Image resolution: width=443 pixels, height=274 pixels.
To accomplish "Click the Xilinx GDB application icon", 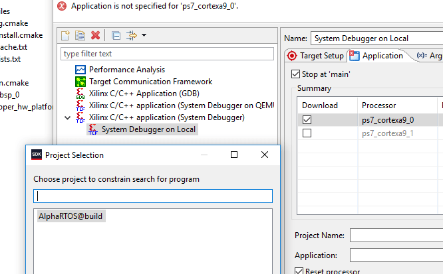I will click(80, 94).
